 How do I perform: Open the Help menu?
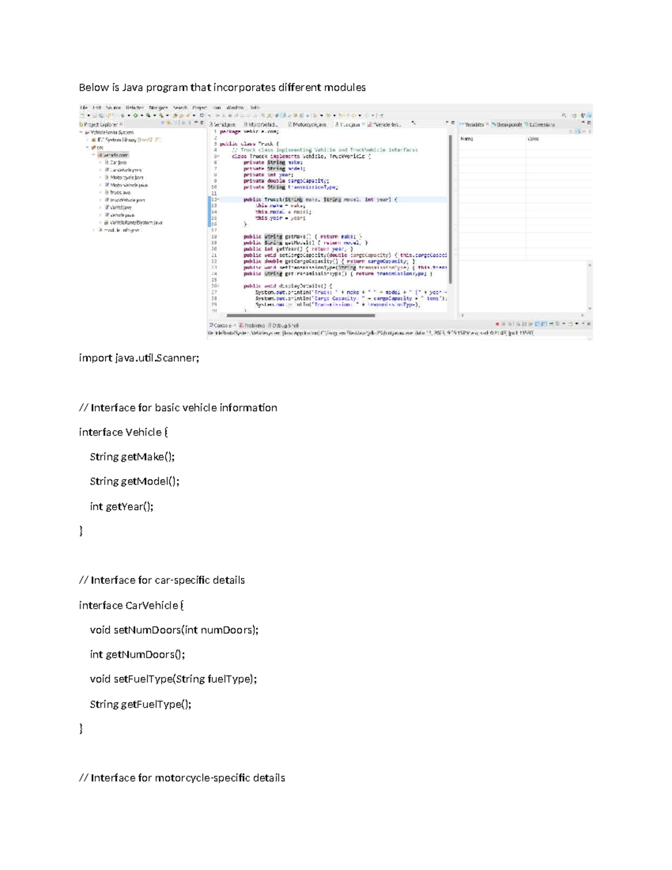pyautogui.click(x=255, y=108)
